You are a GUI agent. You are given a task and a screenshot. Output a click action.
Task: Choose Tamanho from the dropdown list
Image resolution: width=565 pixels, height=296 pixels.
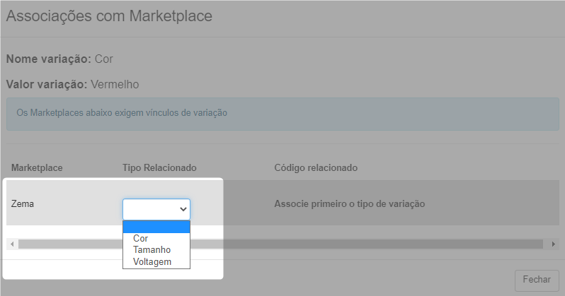152,249
